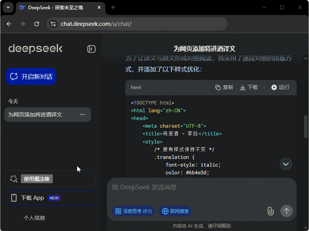This screenshot has height=231, width=309.
Task: Click the paperclip attach file icon
Action: pyautogui.click(x=270, y=211)
